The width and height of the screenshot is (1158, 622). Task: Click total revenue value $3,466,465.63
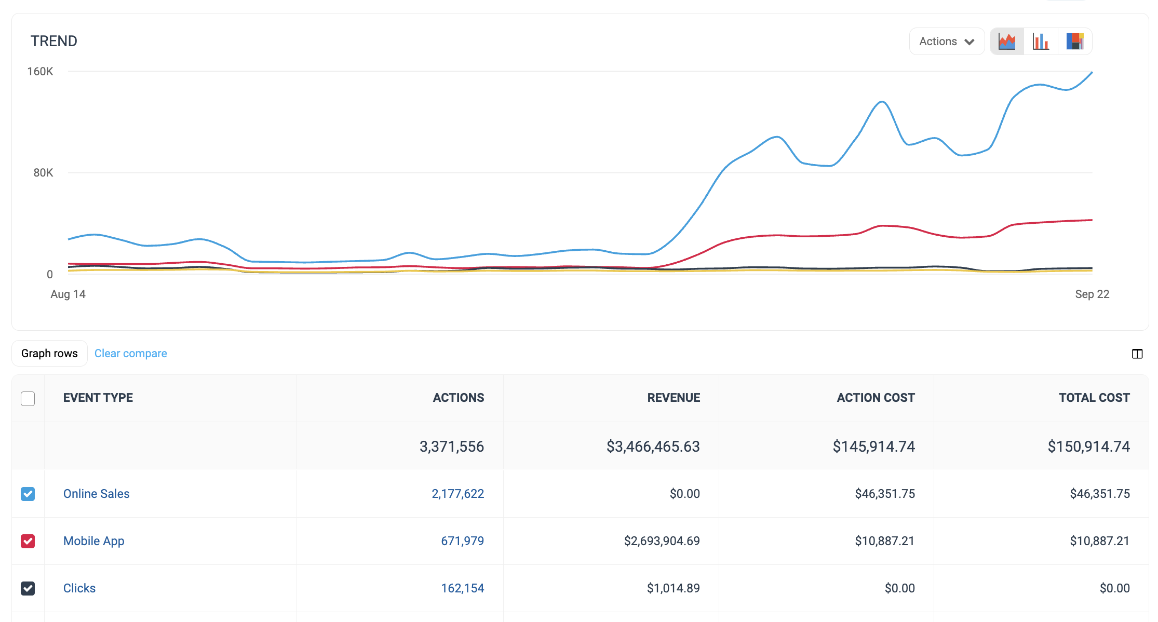(653, 447)
